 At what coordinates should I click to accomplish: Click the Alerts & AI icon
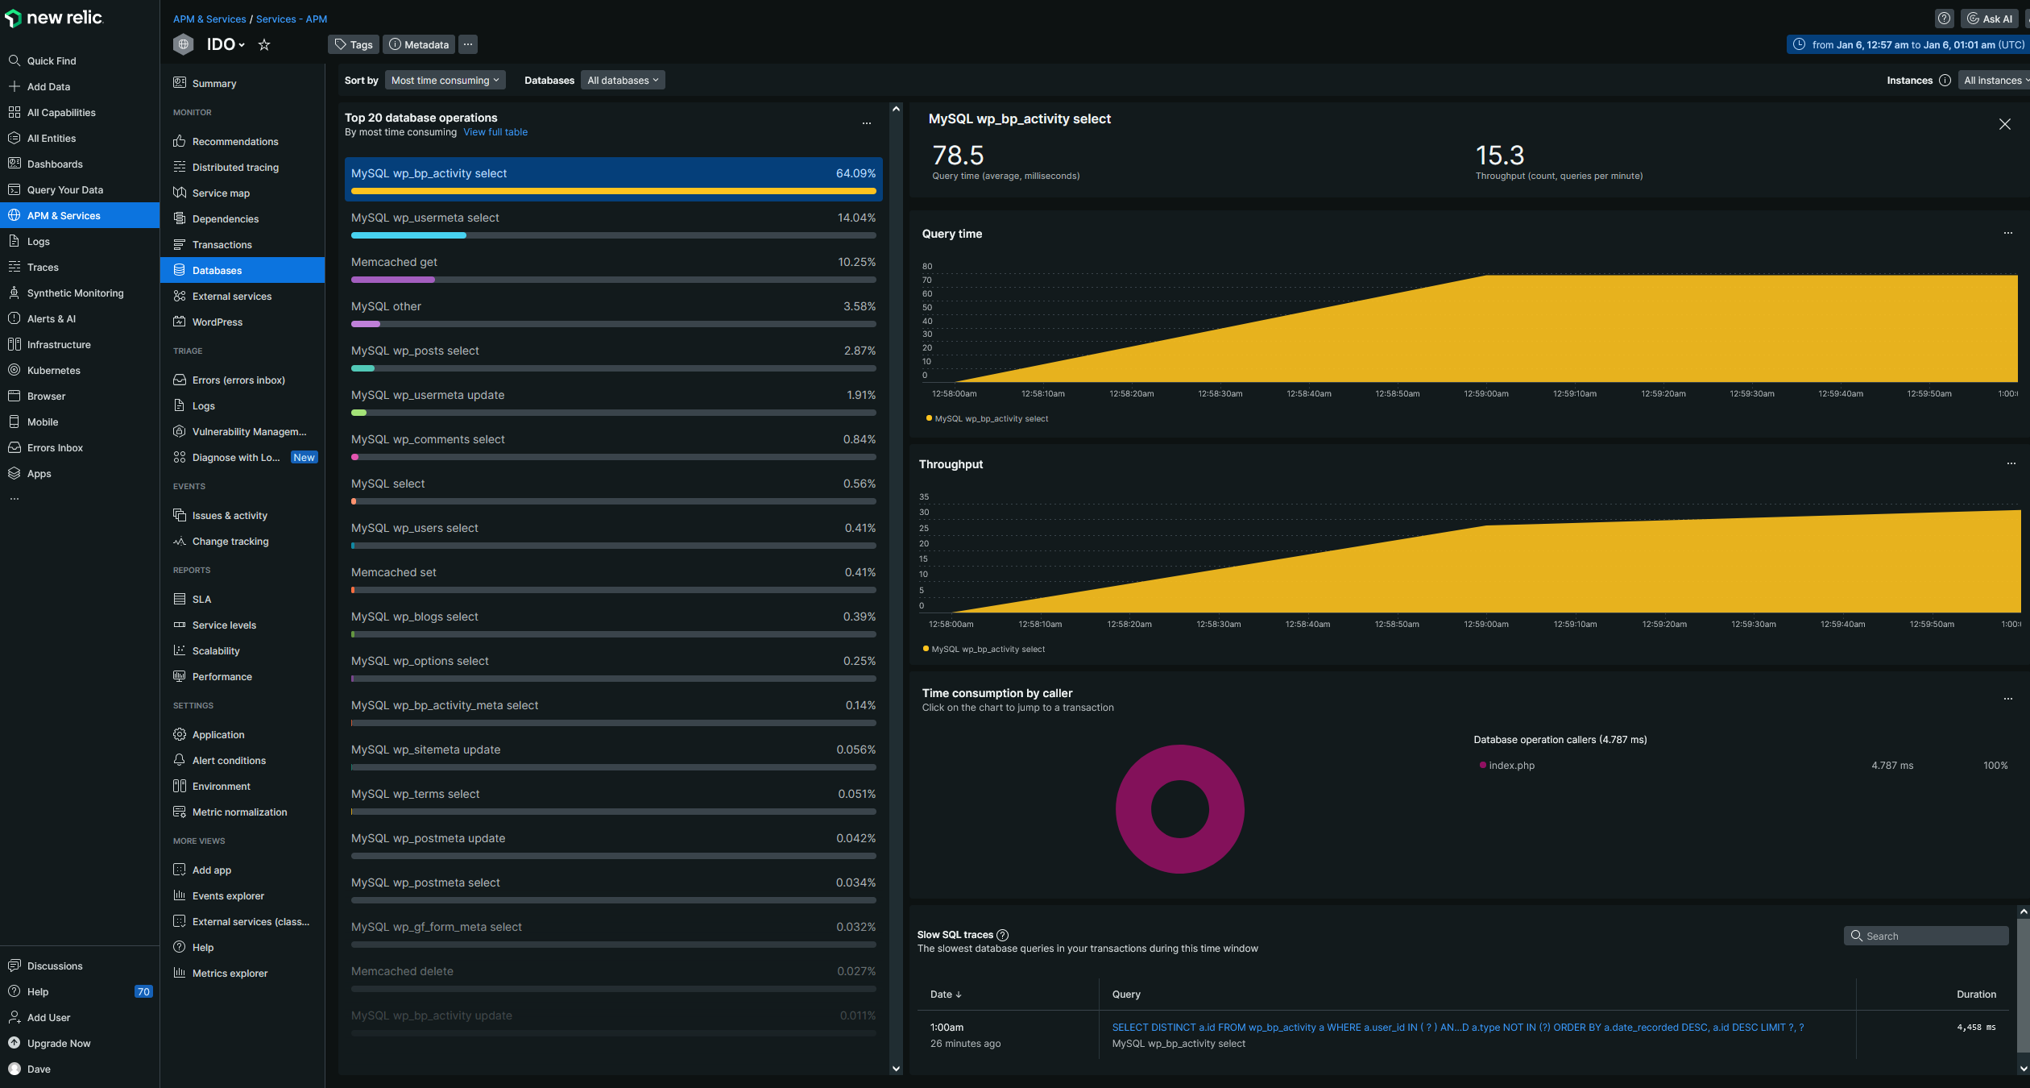[x=14, y=318]
